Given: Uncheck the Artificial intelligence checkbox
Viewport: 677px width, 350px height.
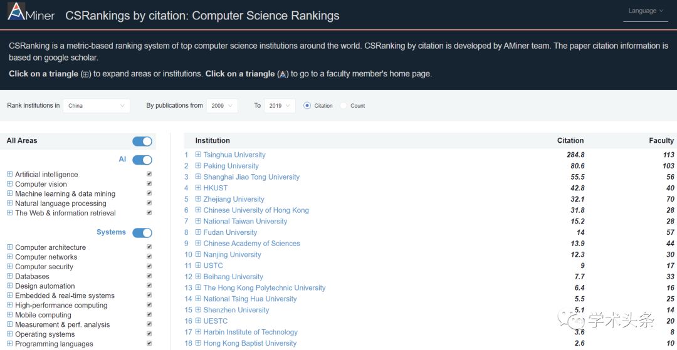Looking at the screenshot, I should [x=149, y=174].
